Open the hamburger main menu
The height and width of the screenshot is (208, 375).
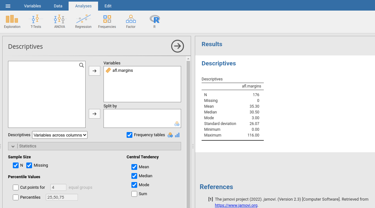pyautogui.click(x=8, y=6)
